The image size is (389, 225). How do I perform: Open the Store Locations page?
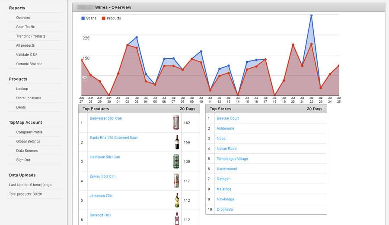click(29, 98)
